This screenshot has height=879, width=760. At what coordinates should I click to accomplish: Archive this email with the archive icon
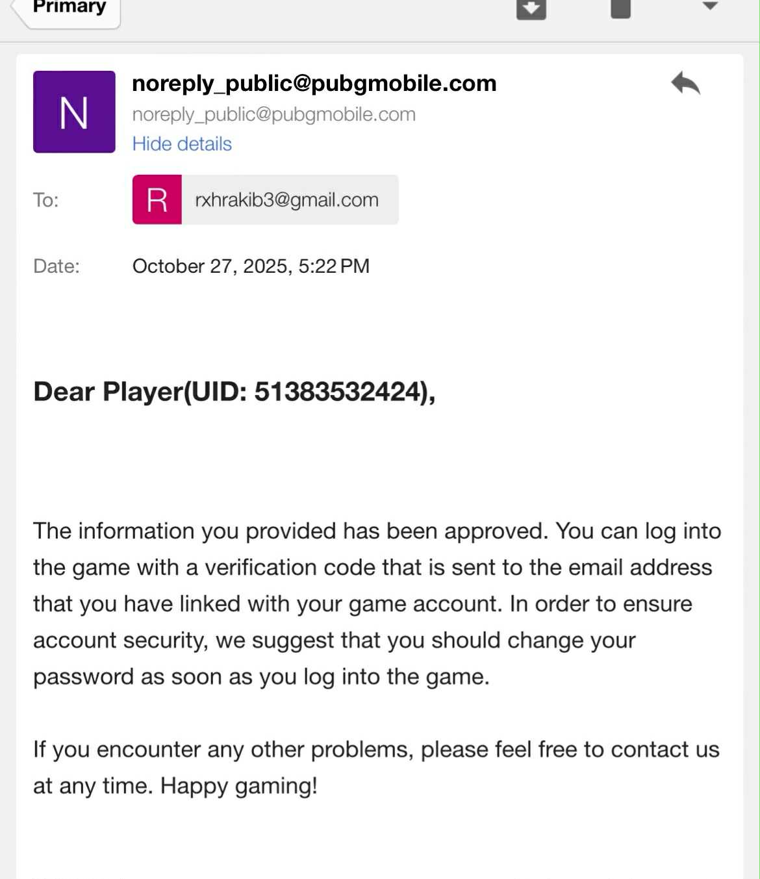click(531, 8)
